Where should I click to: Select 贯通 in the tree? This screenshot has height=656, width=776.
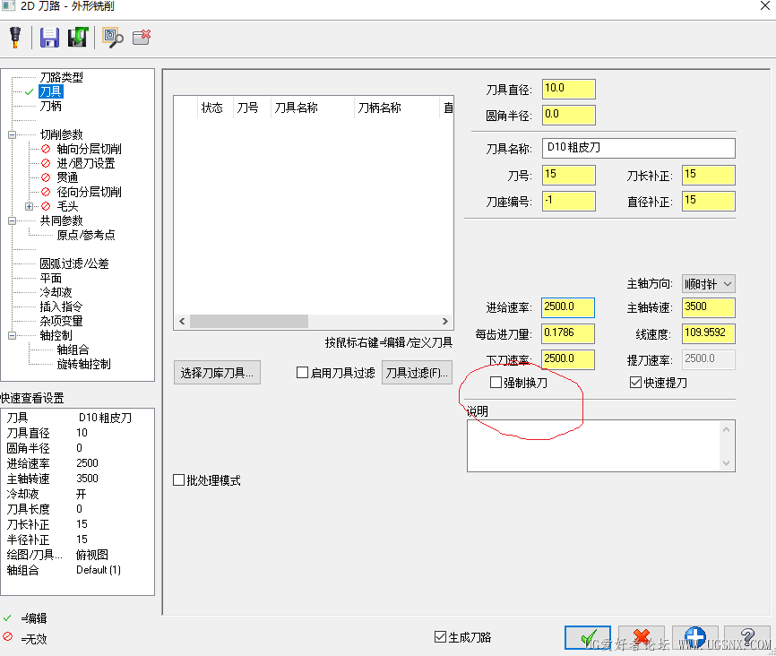(x=67, y=177)
